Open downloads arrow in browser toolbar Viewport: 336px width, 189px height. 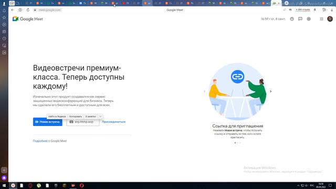tap(332, 10)
